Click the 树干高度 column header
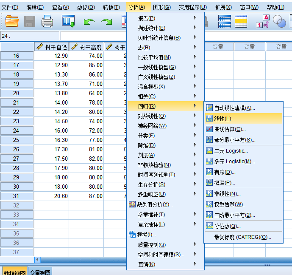Screen dimensions: 292x275 [86, 47]
